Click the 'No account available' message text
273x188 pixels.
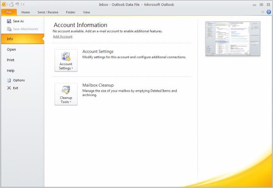tap(108, 31)
